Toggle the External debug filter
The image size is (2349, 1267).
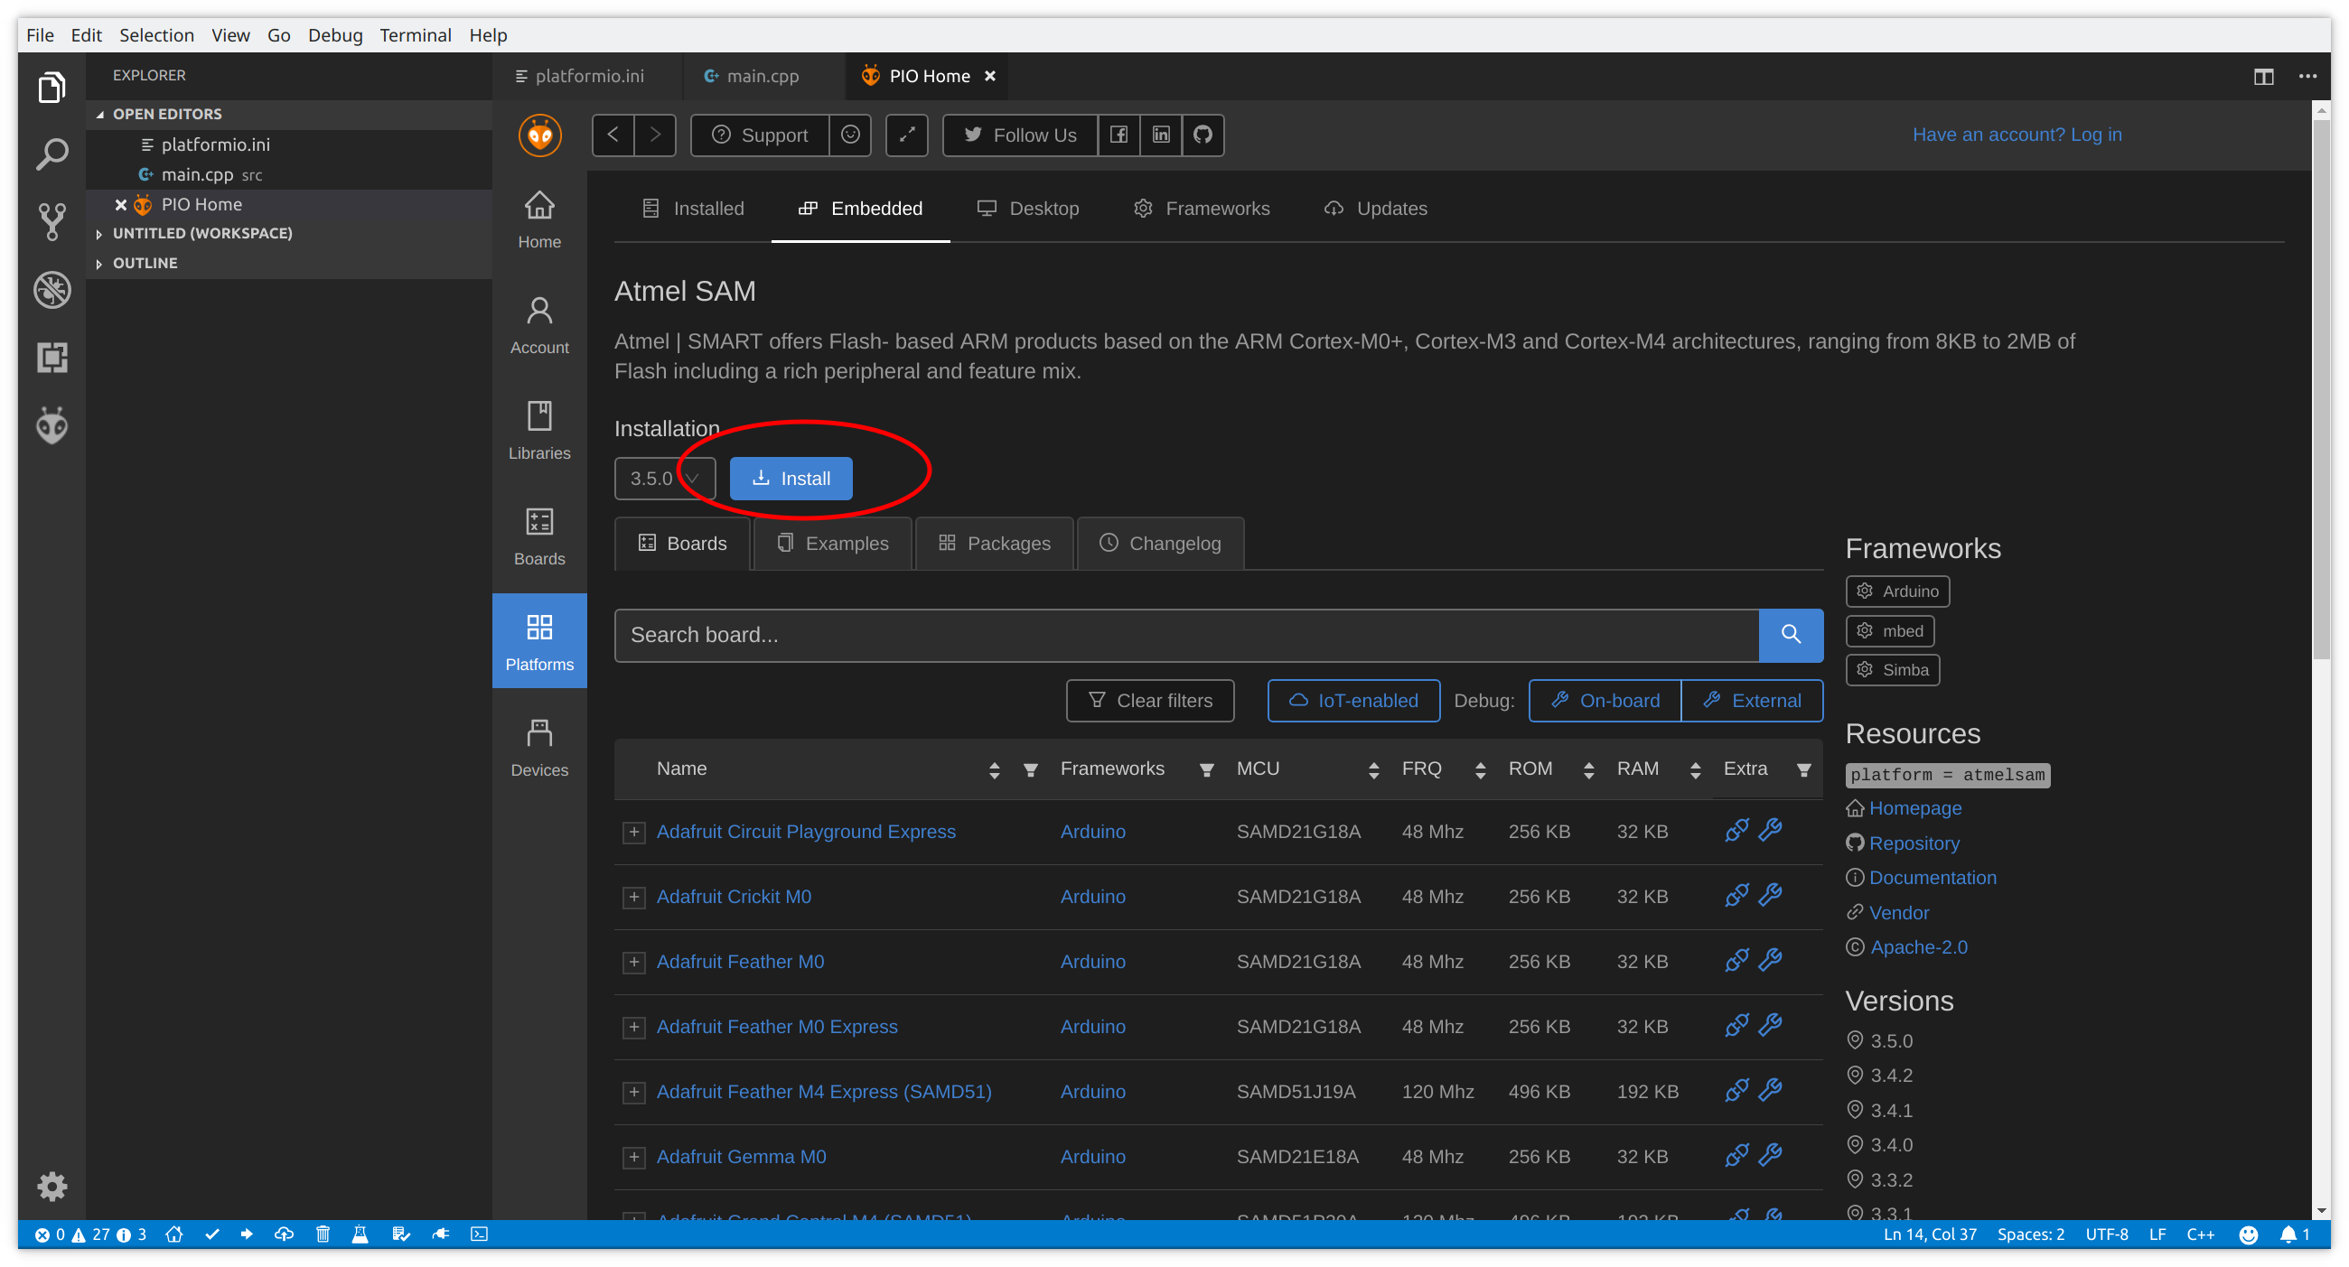(x=1751, y=699)
